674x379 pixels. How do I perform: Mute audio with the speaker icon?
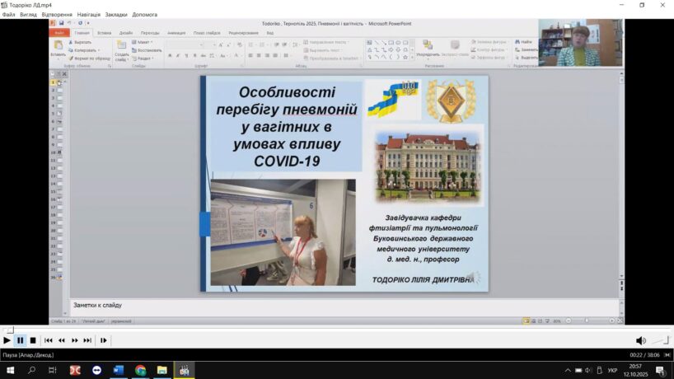640,340
